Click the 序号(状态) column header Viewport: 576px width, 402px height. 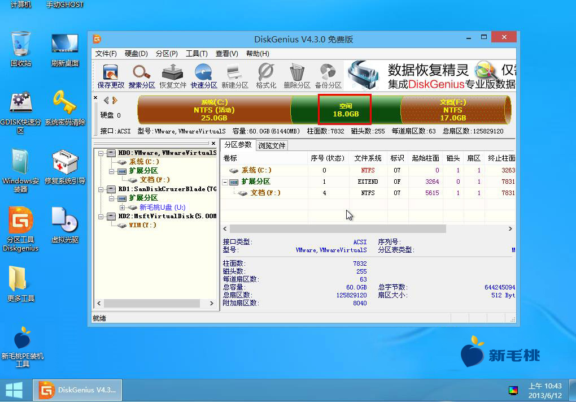328,158
